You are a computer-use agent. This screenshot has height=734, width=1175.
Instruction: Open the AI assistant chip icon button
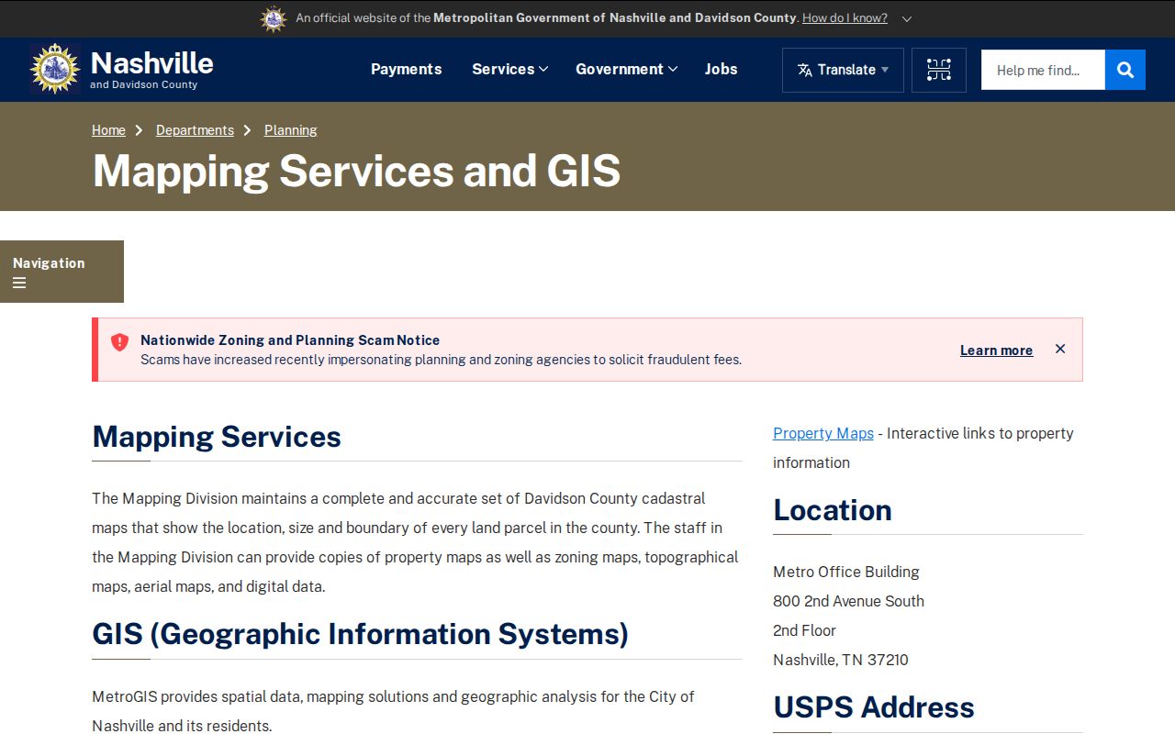click(938, 70)
